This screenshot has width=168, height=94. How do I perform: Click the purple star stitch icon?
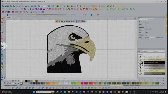pyautogui.click(x=30, y=9)
